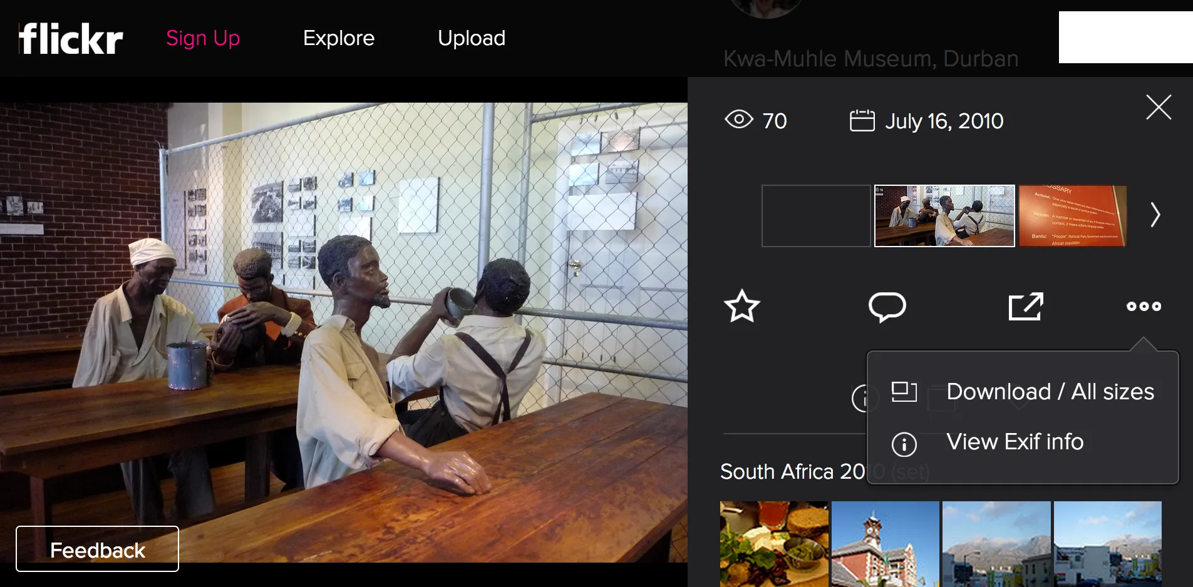Open comments with the speech bubble icon
1193x587 pixels.
(887, 307)
